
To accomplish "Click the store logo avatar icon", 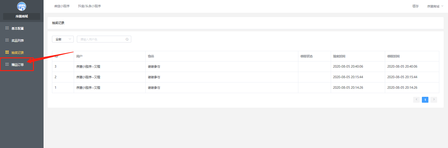I will click(21, 6).
